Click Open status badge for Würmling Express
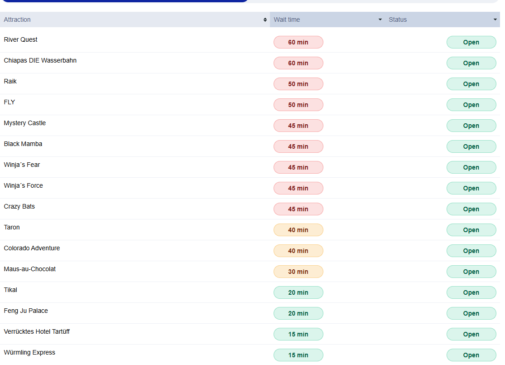 click(x=471, y=355)
